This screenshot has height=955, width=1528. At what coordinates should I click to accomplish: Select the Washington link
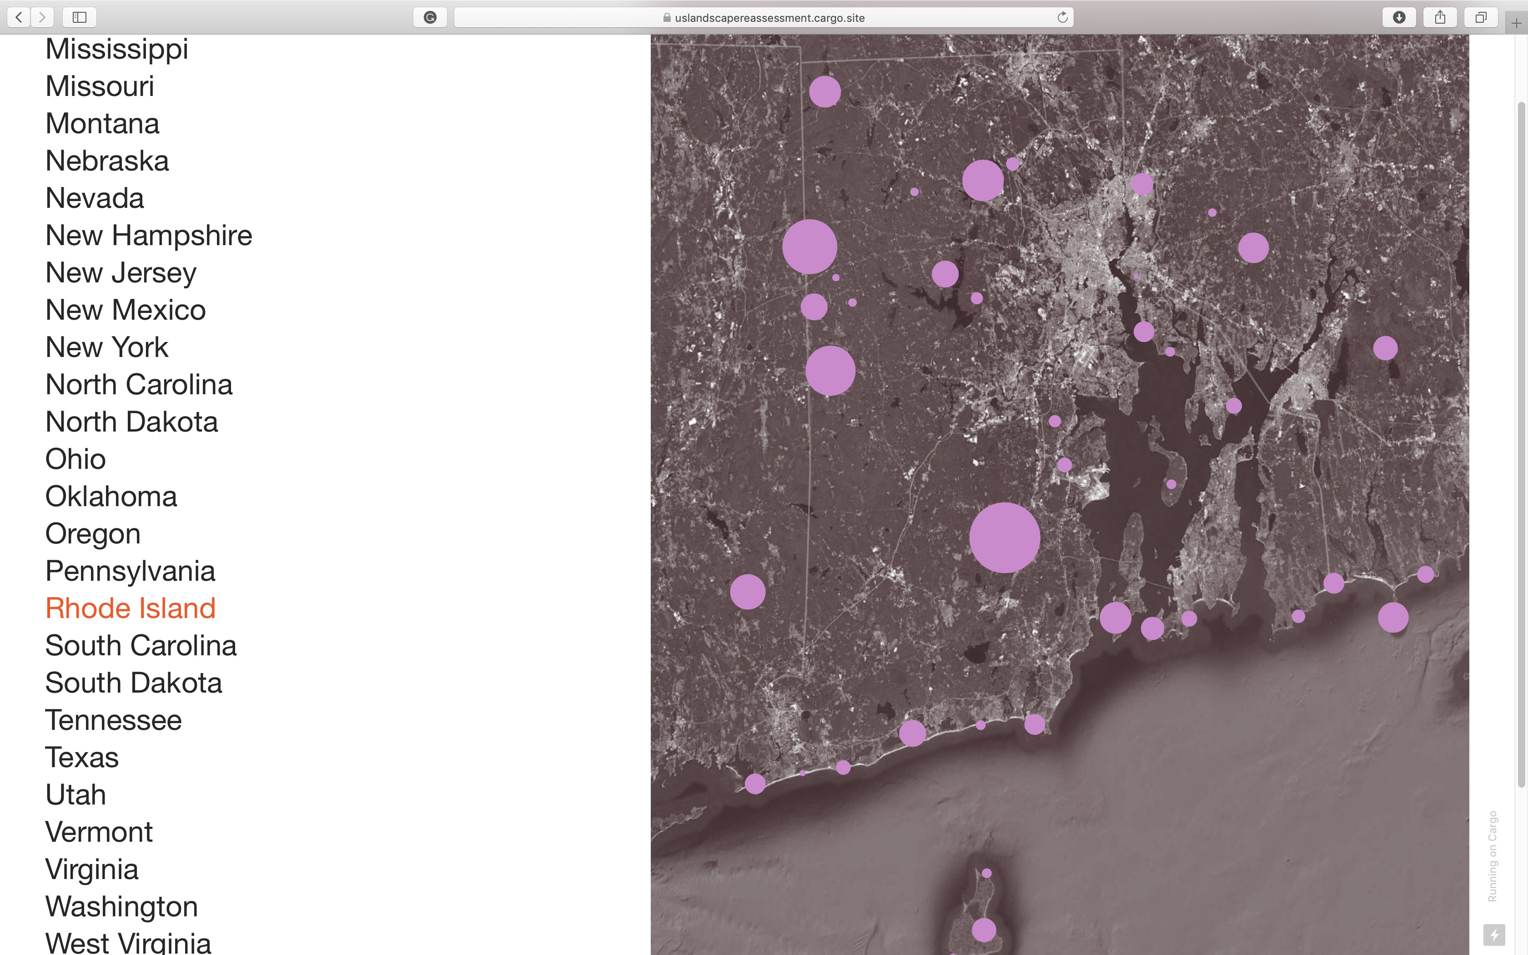click(122, 907)
